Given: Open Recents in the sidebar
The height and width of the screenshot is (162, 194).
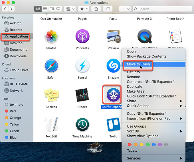Looking at the screenshot, I should (x=16, y=30).
